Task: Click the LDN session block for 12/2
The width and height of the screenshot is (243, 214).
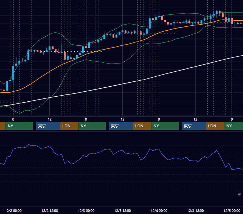Action: point(69,126)
